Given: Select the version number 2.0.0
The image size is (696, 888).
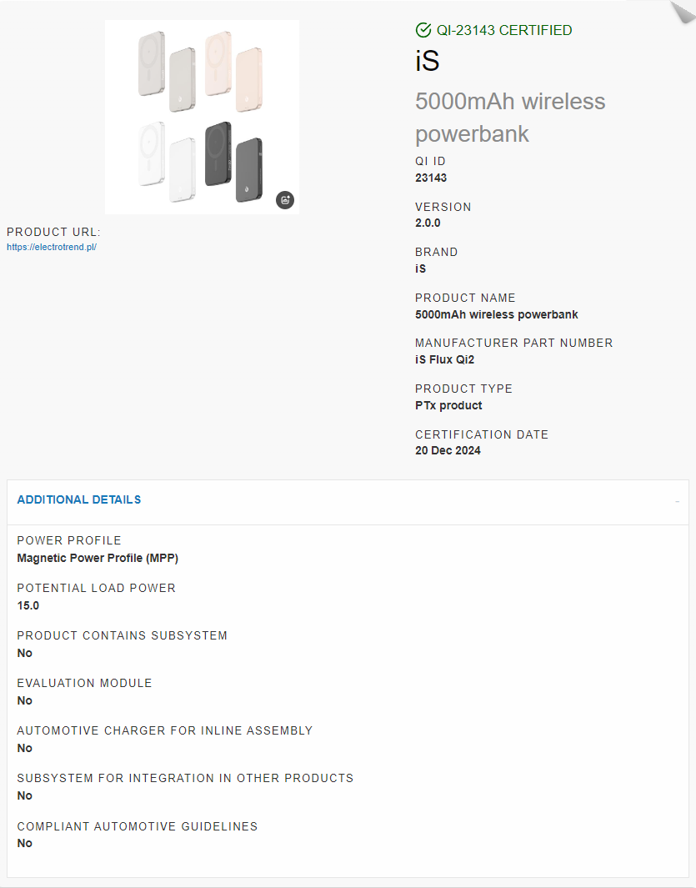Looking at the screenshot, I should coord(428,223).
